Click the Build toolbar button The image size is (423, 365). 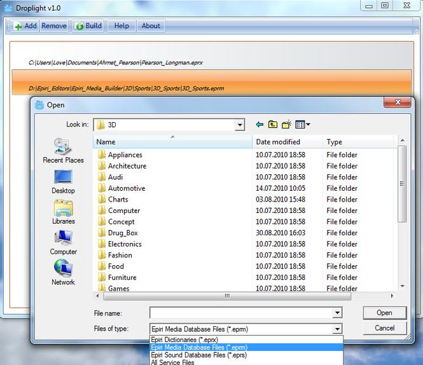pos(89,26)
